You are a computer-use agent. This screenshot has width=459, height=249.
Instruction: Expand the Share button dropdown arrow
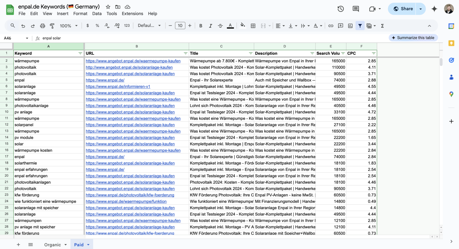coord(420,9)
